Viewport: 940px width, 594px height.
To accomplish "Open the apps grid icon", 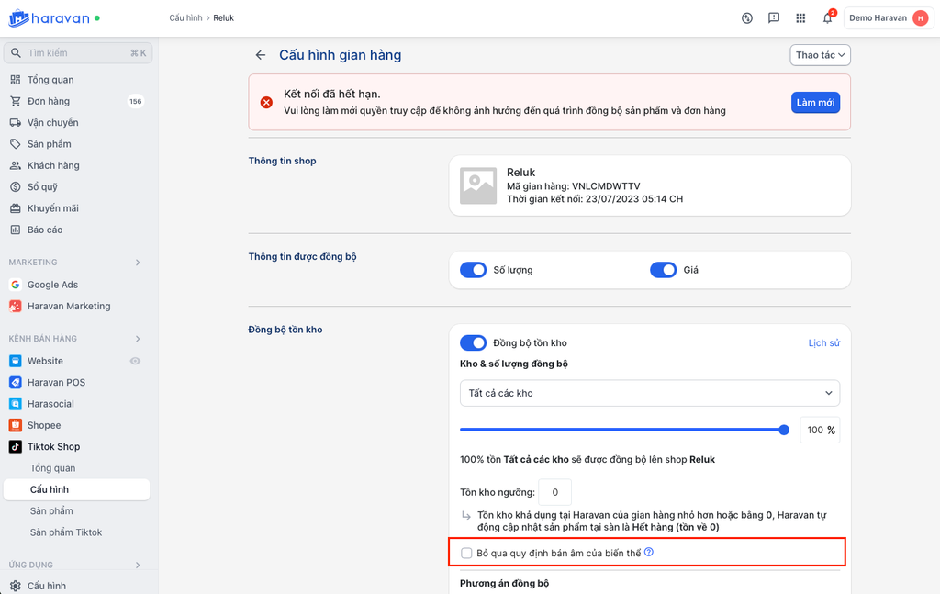I will click(800, 17).
